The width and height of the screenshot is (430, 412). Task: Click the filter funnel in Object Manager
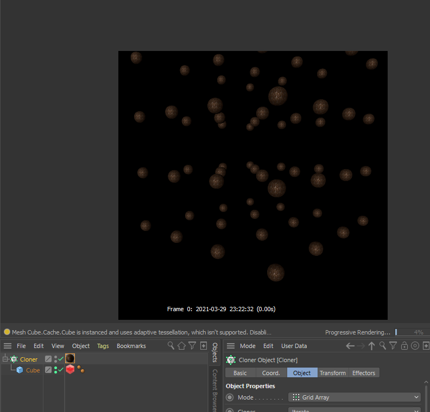click(192, 346)
